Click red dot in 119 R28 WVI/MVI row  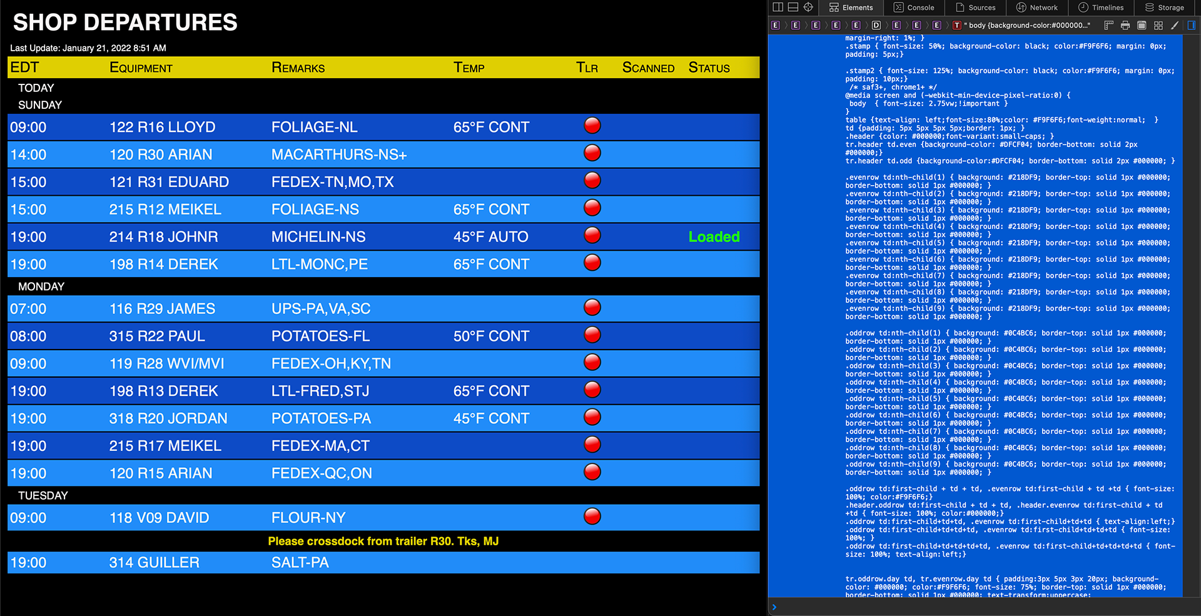click(592, 362)
